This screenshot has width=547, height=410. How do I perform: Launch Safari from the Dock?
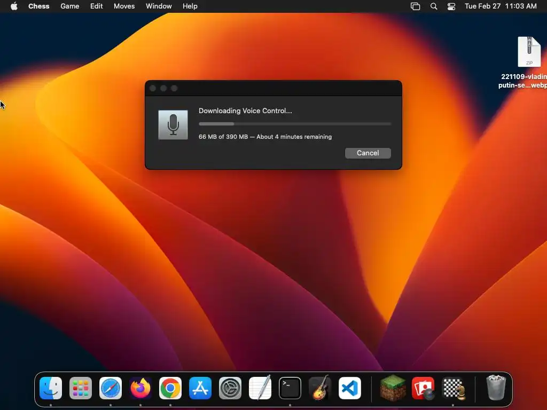pos(111,388)
